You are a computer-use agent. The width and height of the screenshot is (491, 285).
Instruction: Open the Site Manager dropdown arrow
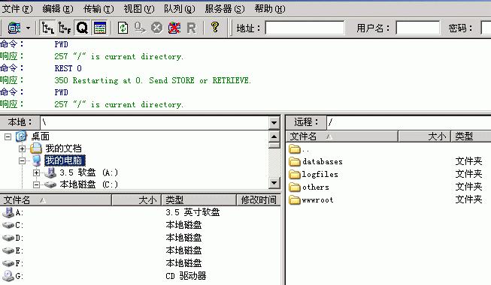[28, 28]
